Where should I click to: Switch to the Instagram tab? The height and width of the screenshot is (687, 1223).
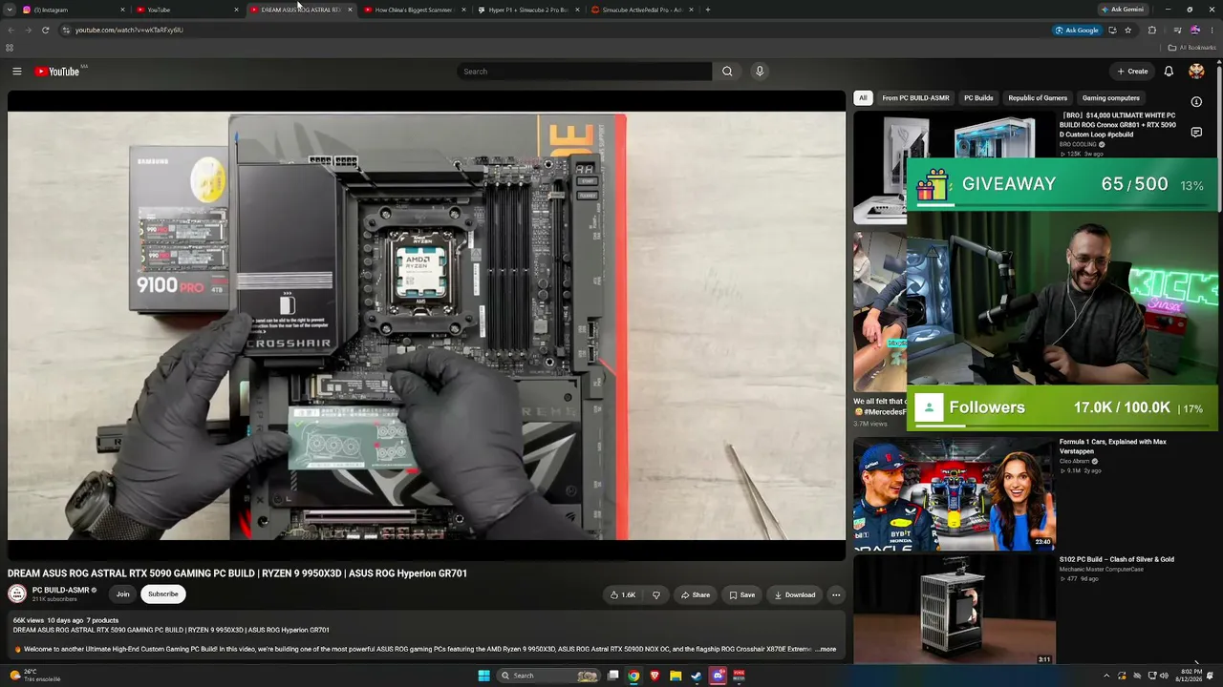coord(72,10)
